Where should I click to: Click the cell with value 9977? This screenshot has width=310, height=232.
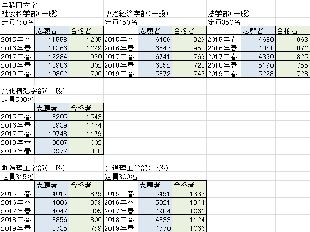(52, 151)
